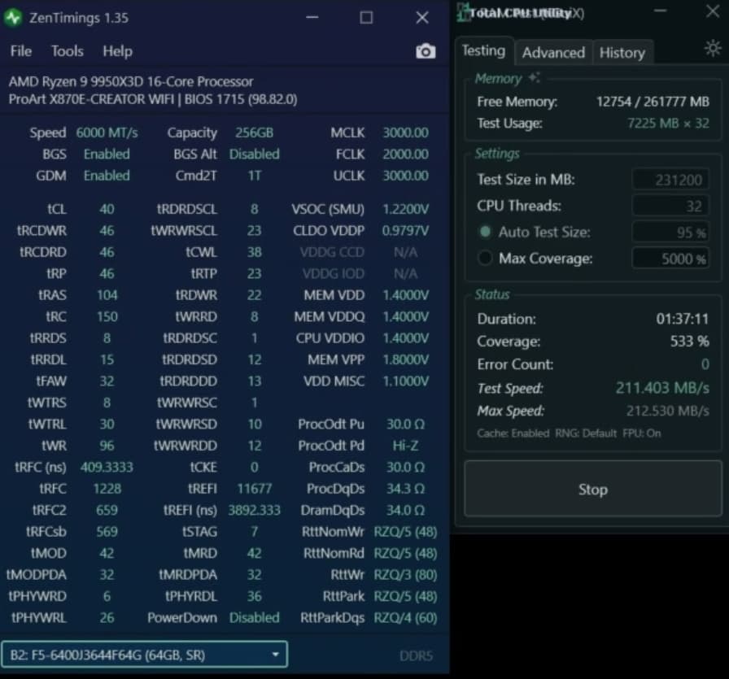Click the "12754 / 261777 MB" free memory value

(653, 102)
